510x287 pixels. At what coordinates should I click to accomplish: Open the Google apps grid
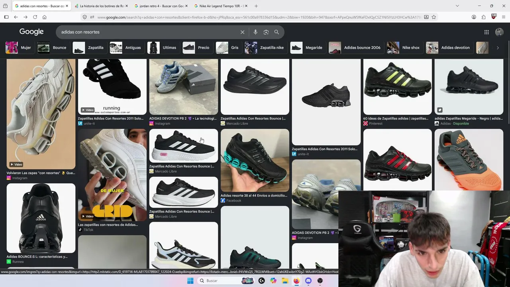pos(486,32)
